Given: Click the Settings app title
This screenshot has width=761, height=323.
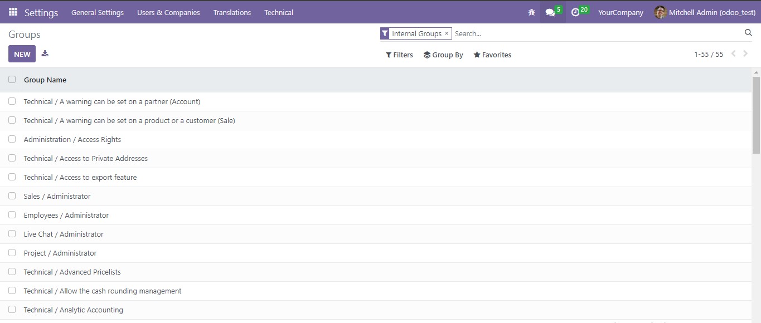Looking at the screenshot, I should [41, 12].
